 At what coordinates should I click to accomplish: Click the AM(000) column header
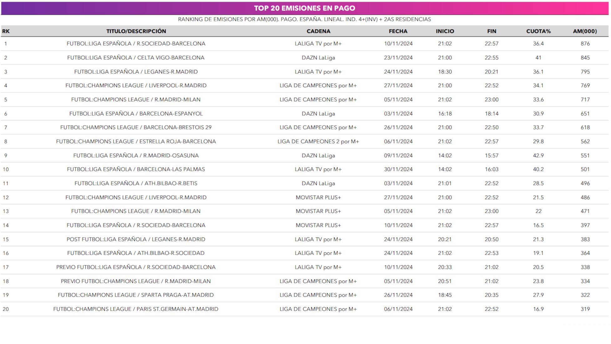(x=585, y=31)
